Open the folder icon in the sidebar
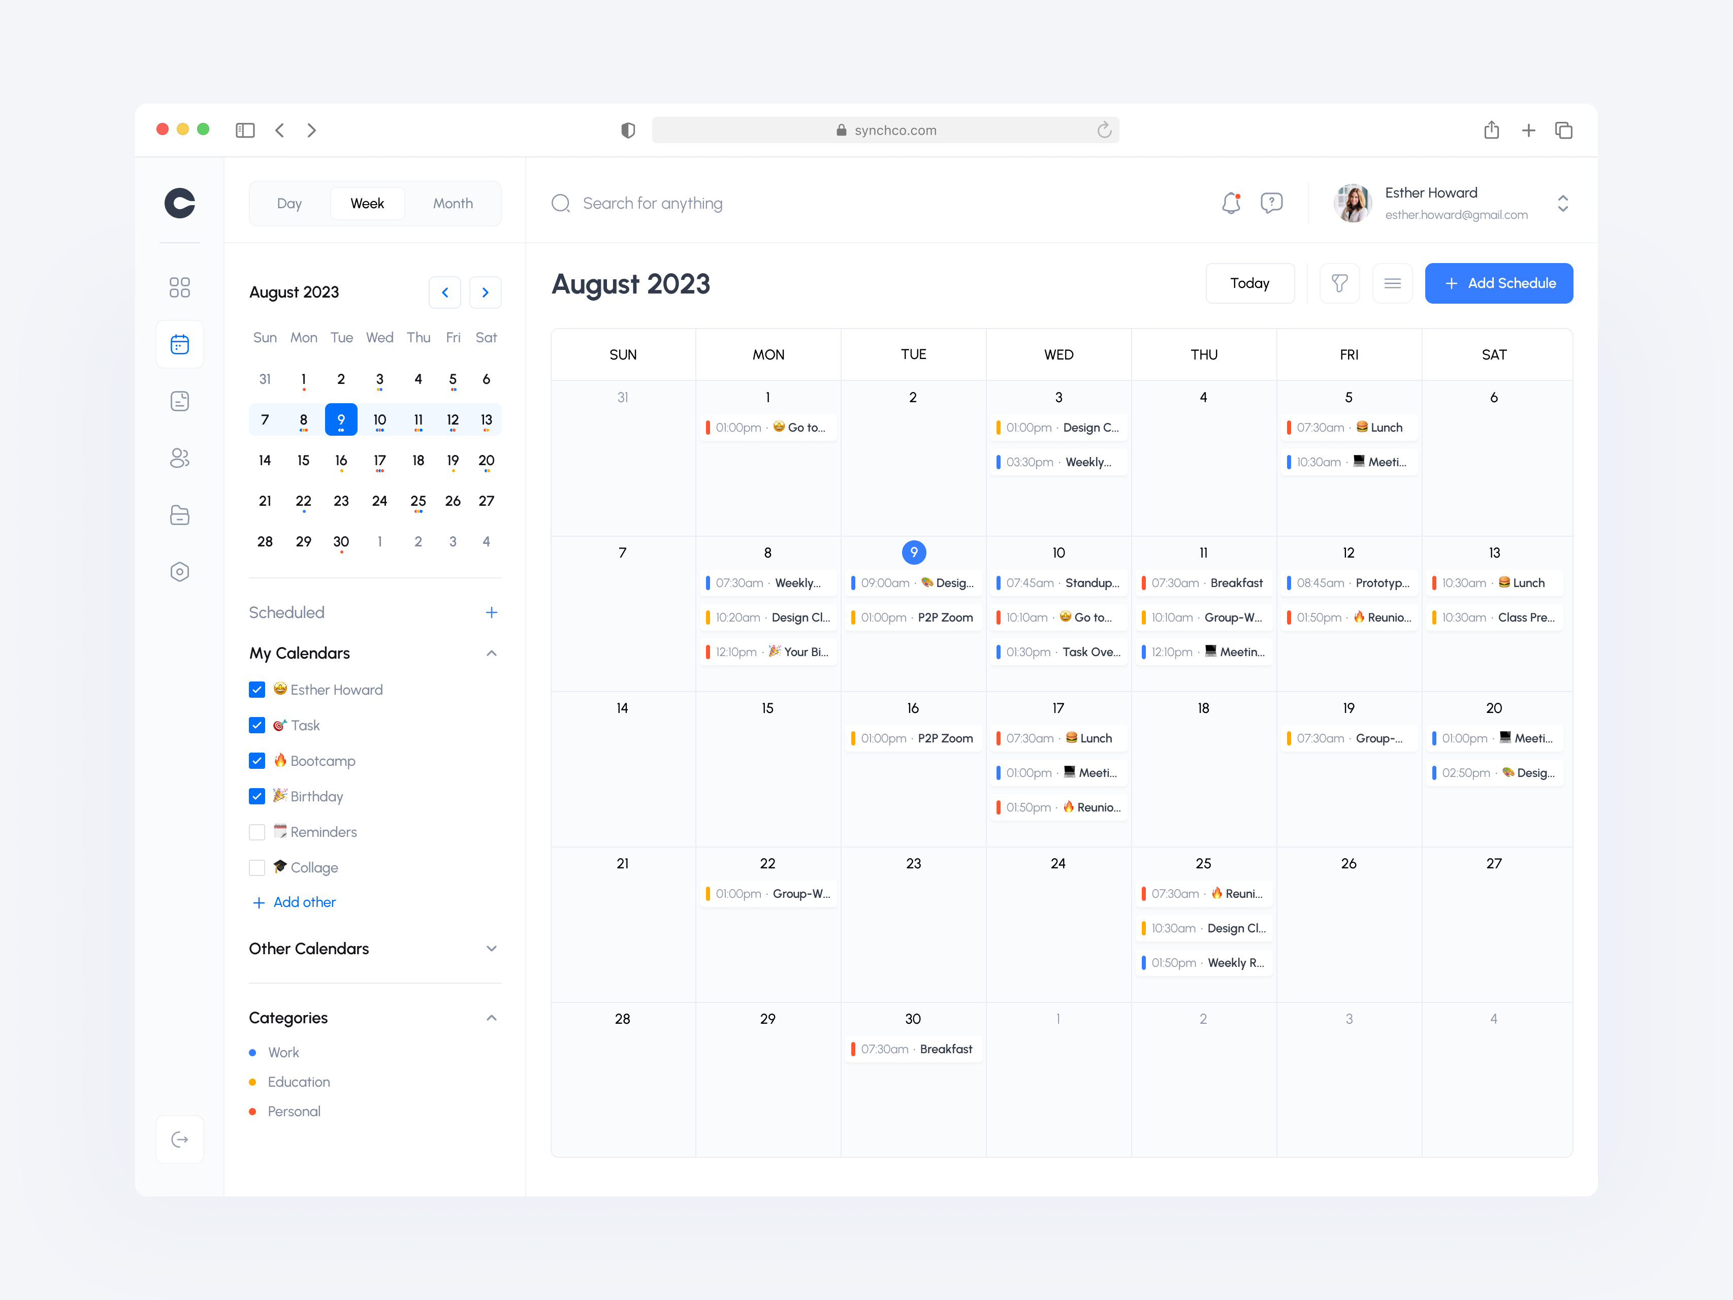The height and width of the screenshot is (1300, 1733). [179, 514]
